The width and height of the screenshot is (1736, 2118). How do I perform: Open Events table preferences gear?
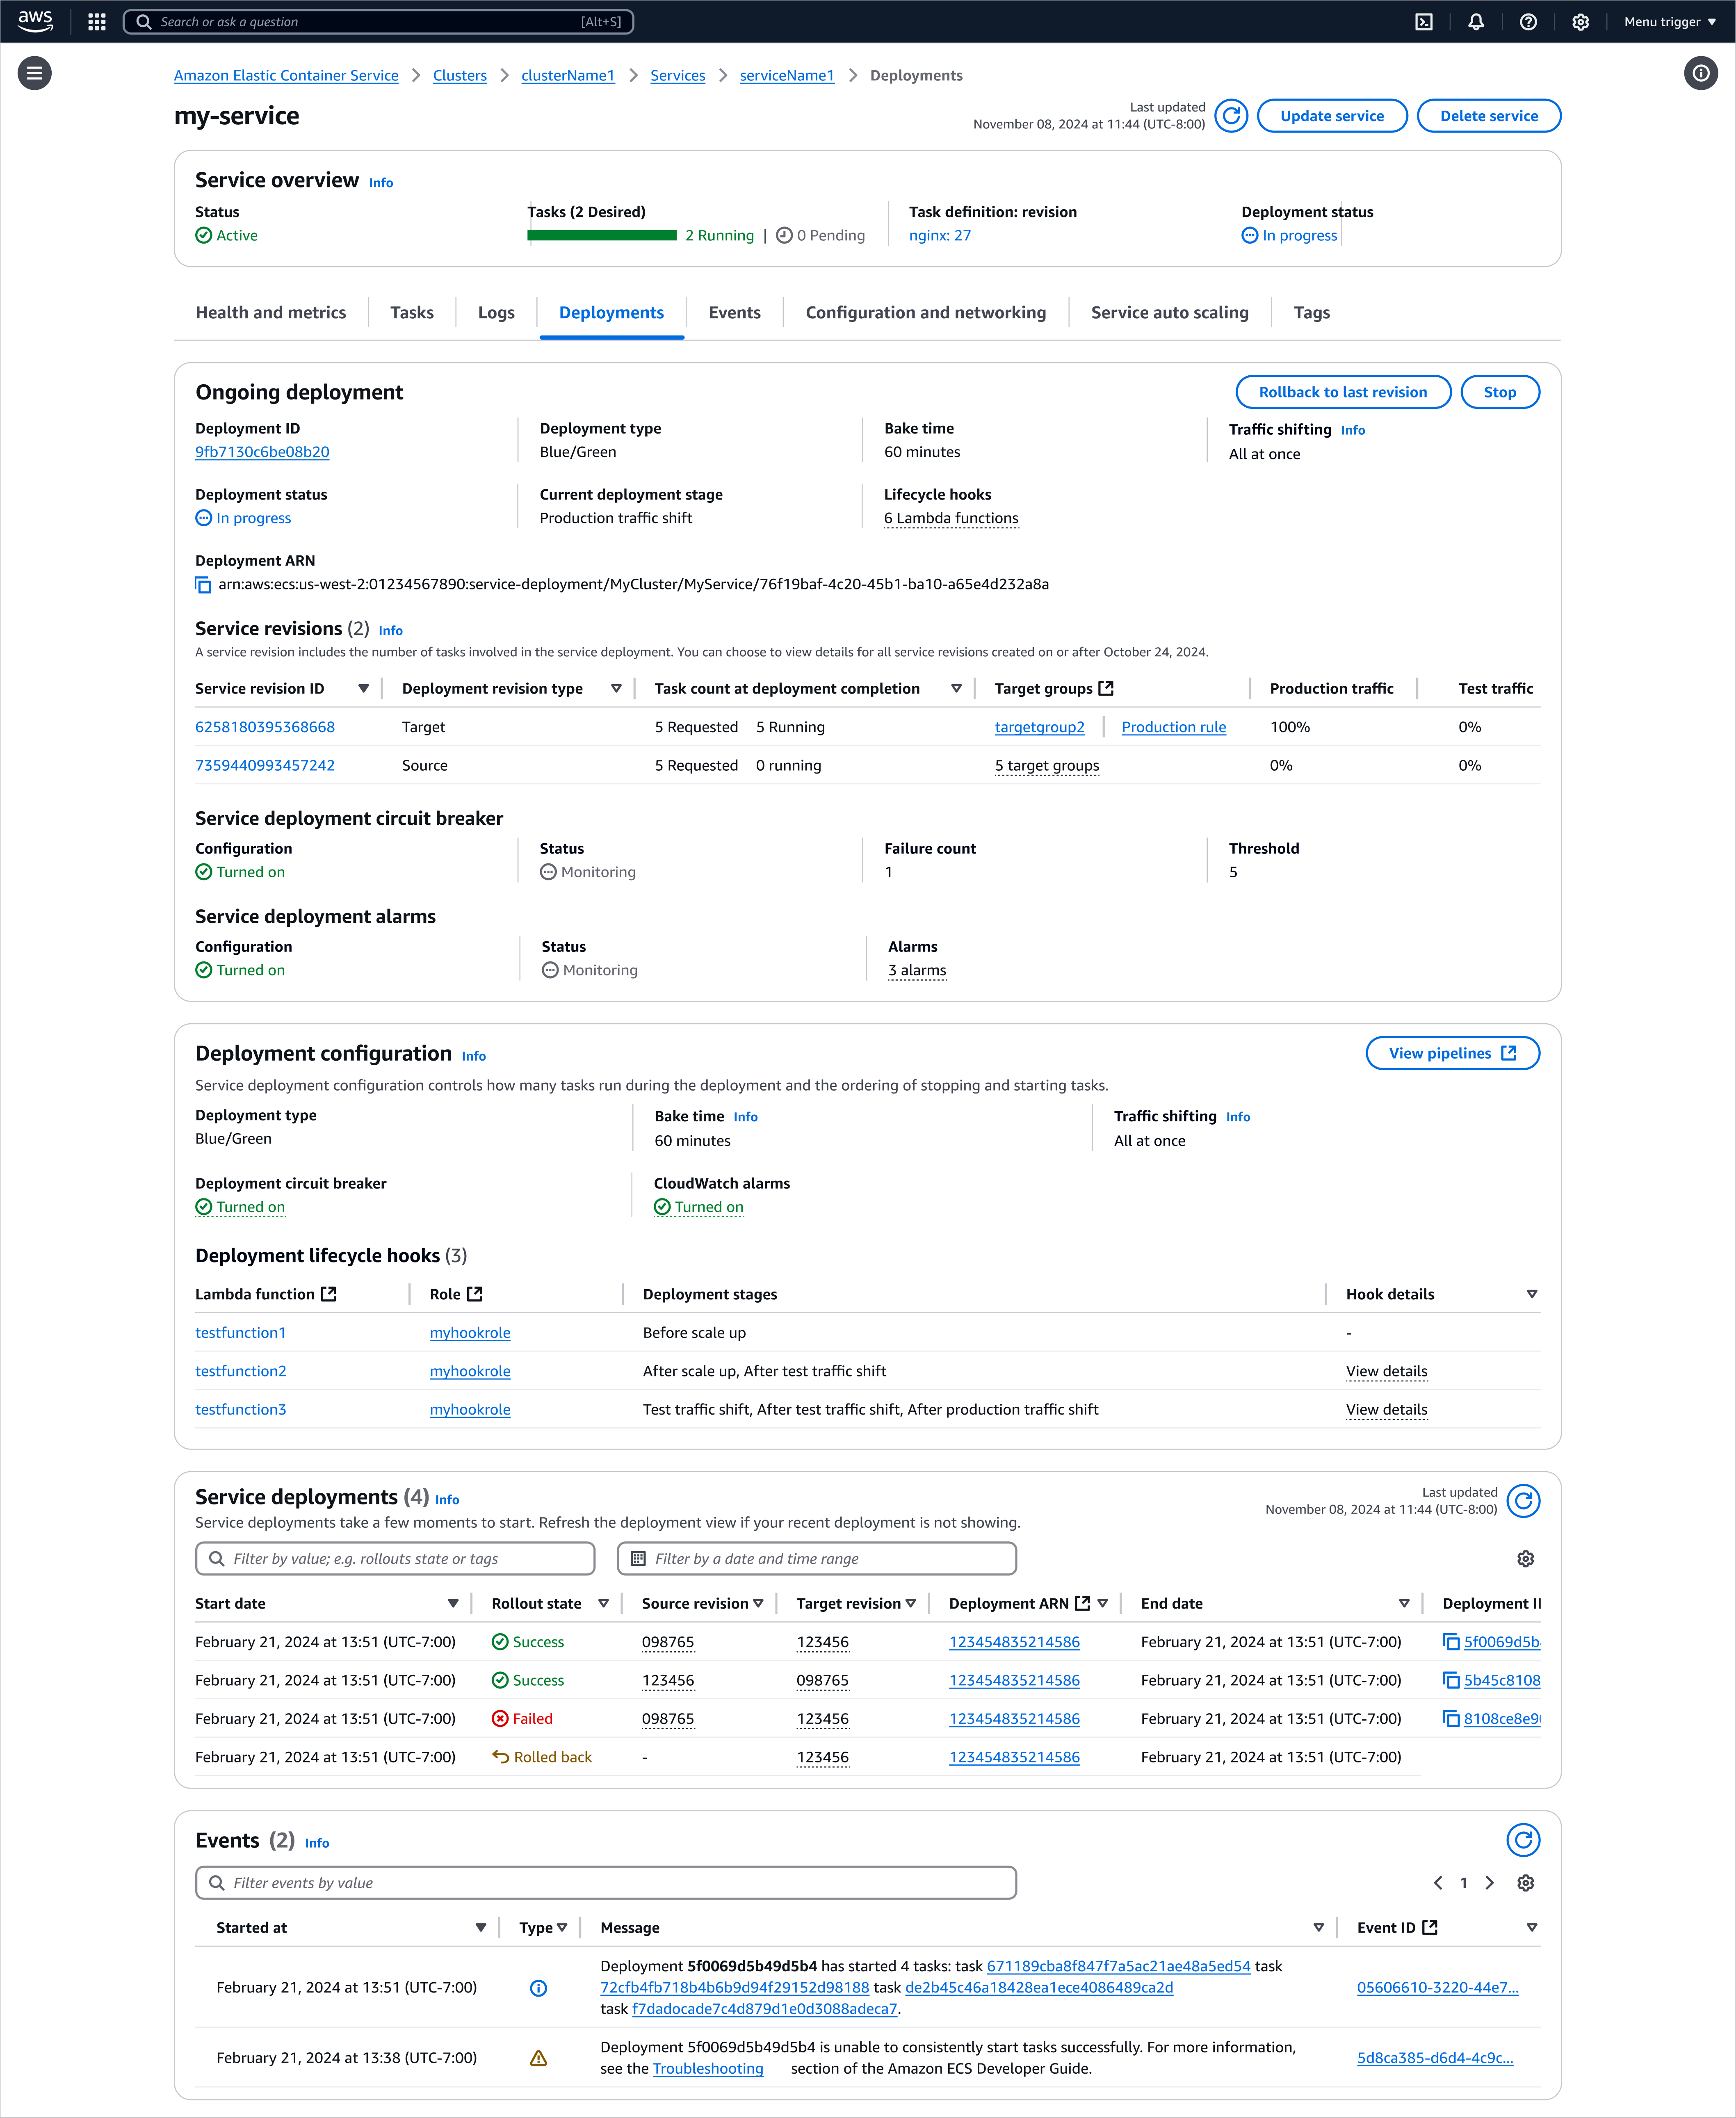(x=1525, y=1883)
